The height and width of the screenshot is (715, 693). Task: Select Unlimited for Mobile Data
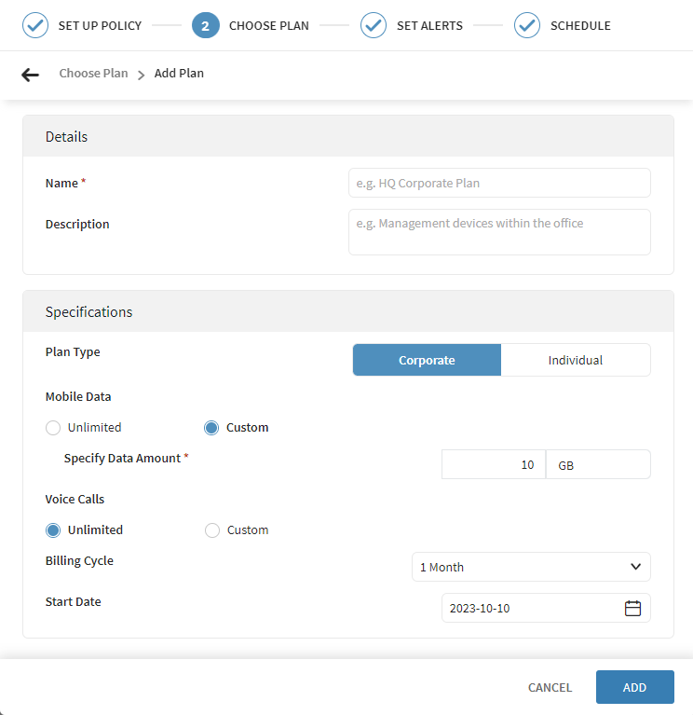54,428
